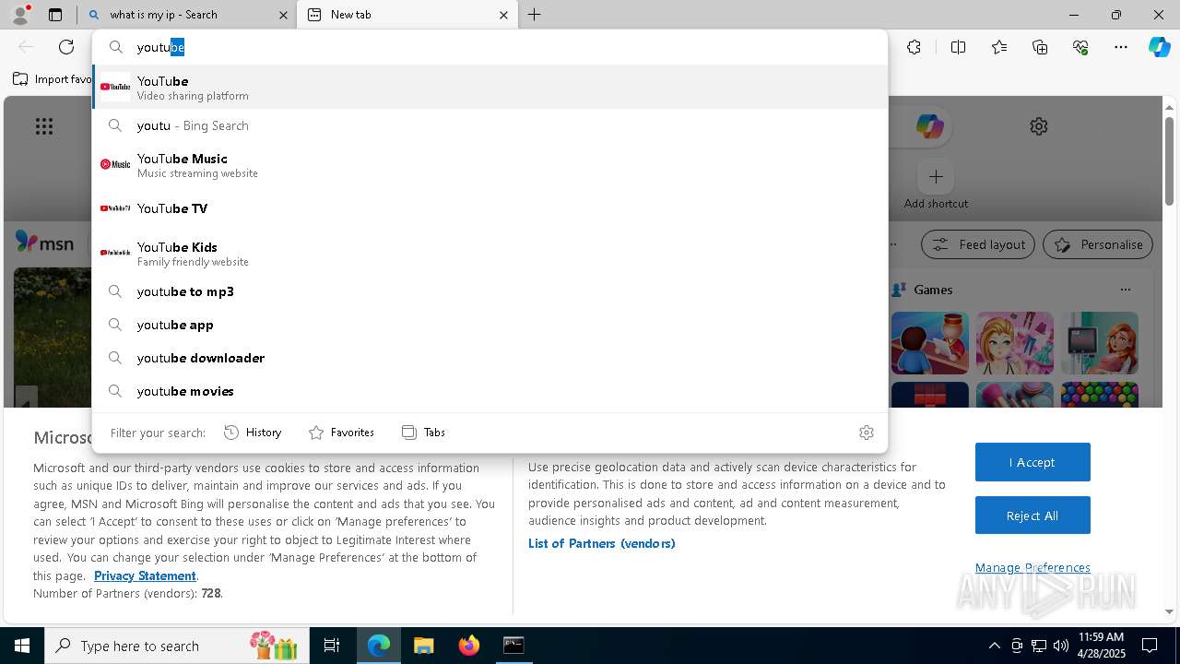Open the terminal window from the taskbar

pyautogui.click(x=513, y=646)
